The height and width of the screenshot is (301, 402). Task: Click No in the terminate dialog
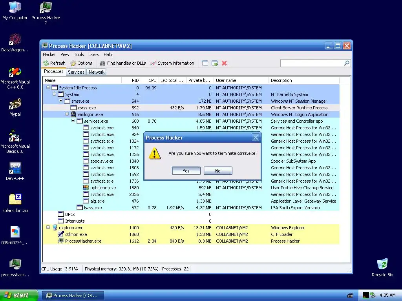tap(218, 171)
